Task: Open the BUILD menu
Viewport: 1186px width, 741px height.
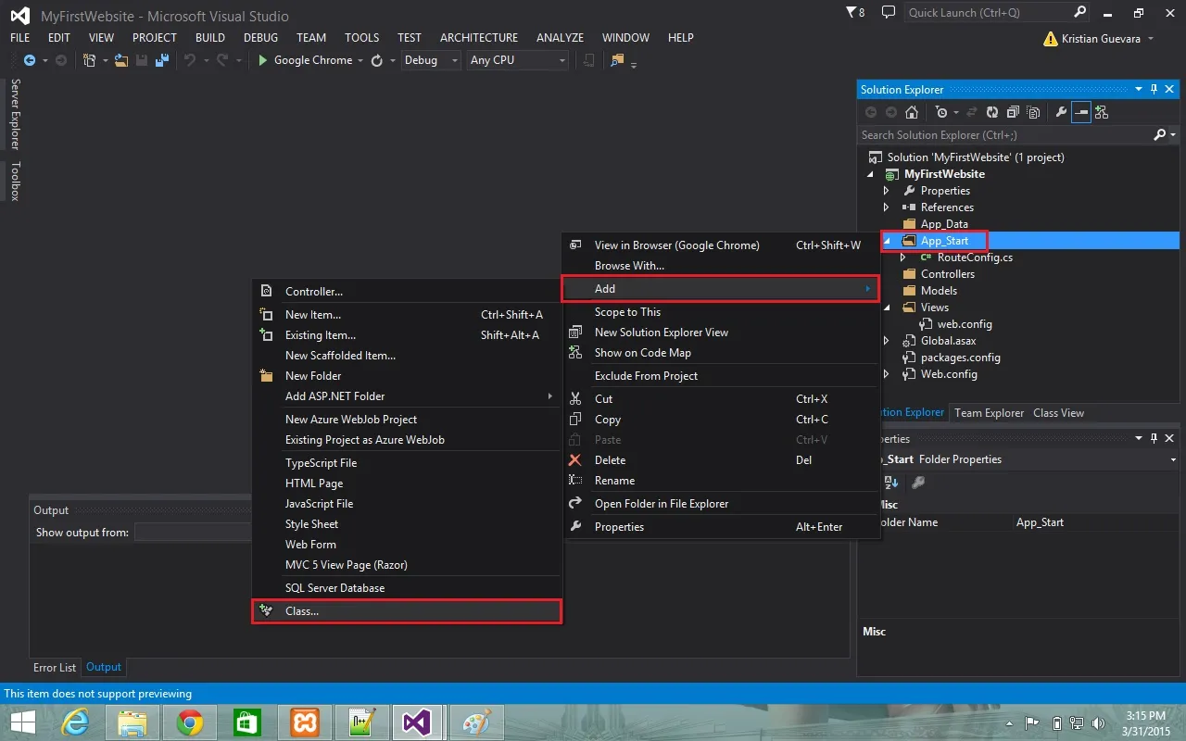Action: click(x=210, y=38)
